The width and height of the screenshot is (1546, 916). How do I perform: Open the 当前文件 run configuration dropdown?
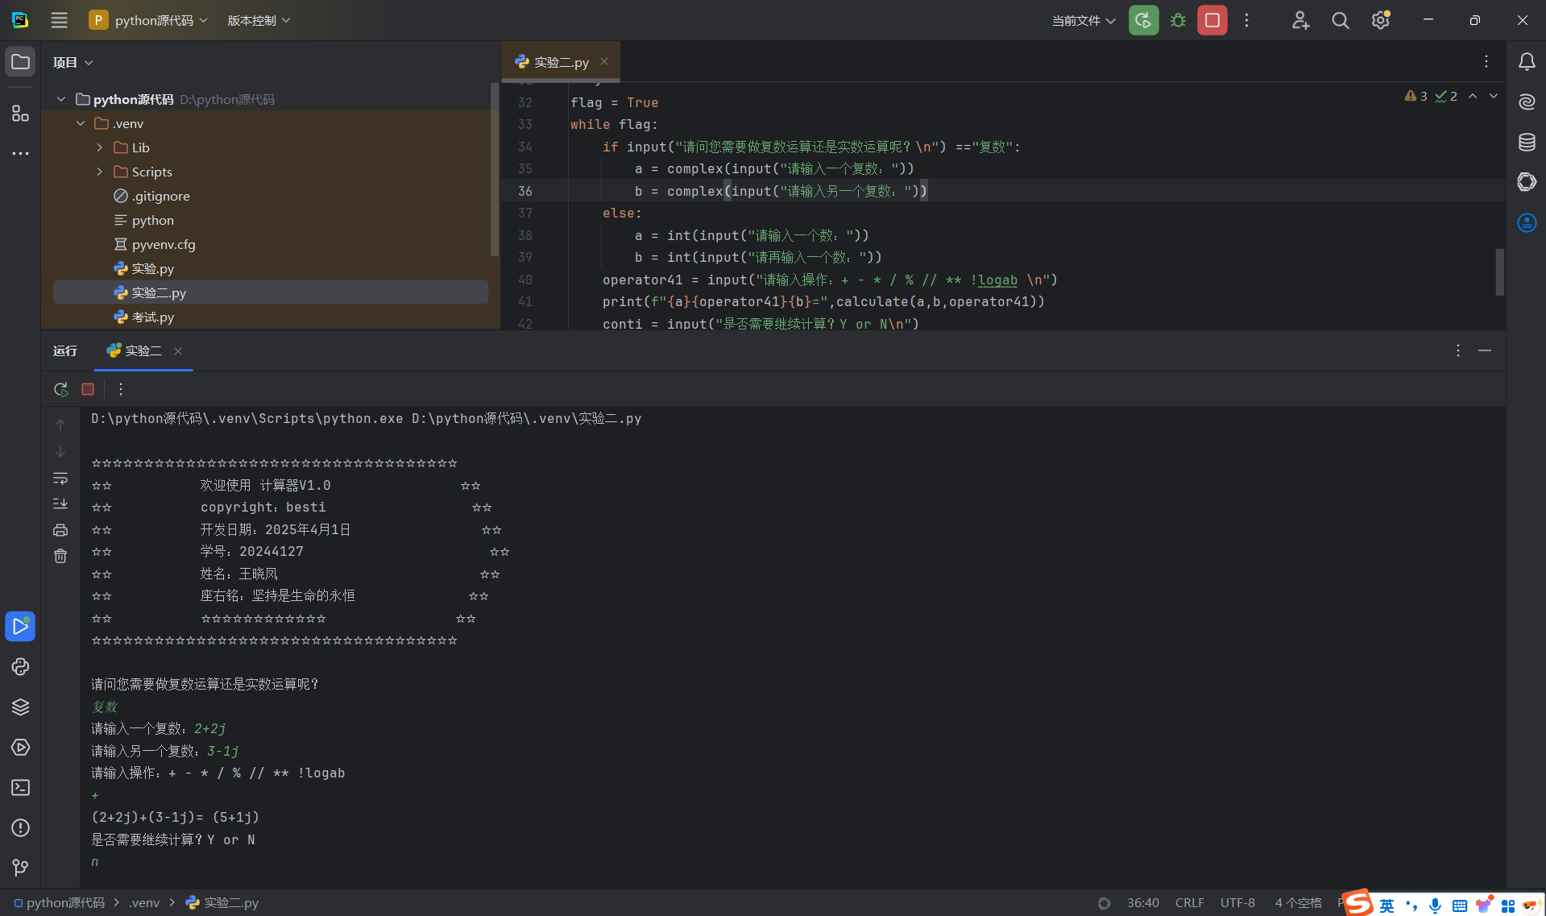pos(1084,20)
